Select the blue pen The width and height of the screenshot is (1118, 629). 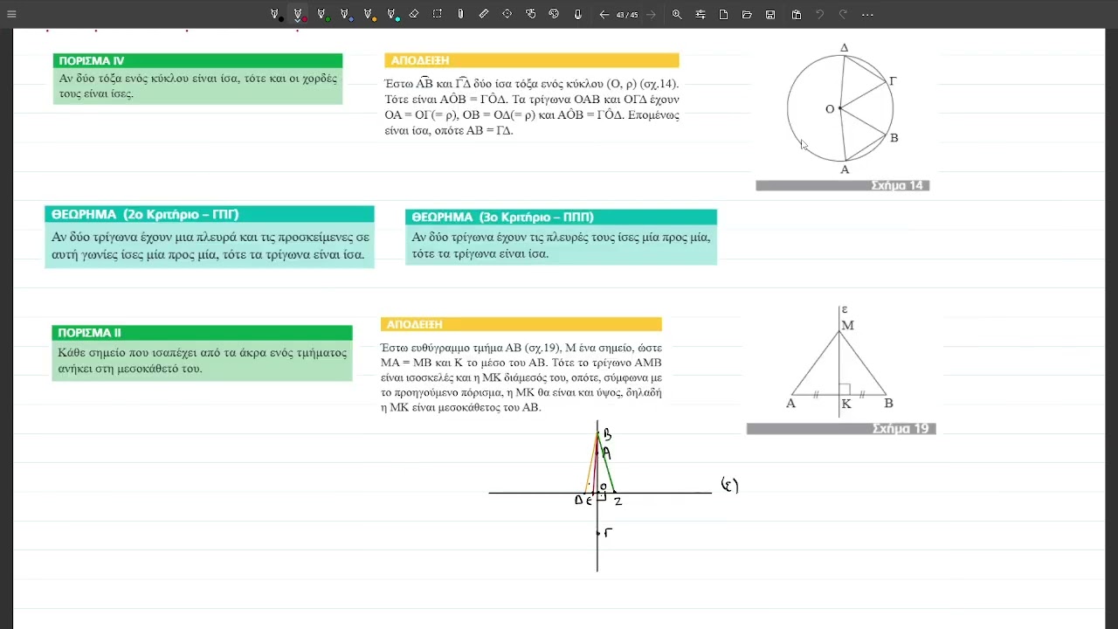tap(346, 14)
